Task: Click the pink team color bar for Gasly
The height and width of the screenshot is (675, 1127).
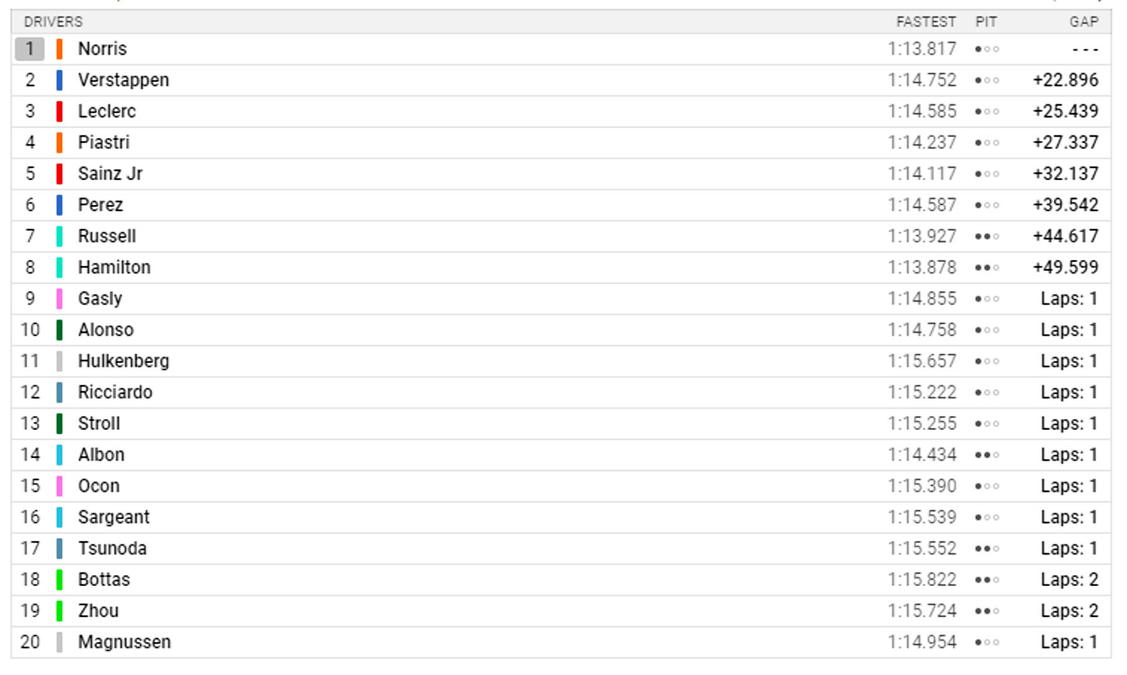Action: point(59,299)
